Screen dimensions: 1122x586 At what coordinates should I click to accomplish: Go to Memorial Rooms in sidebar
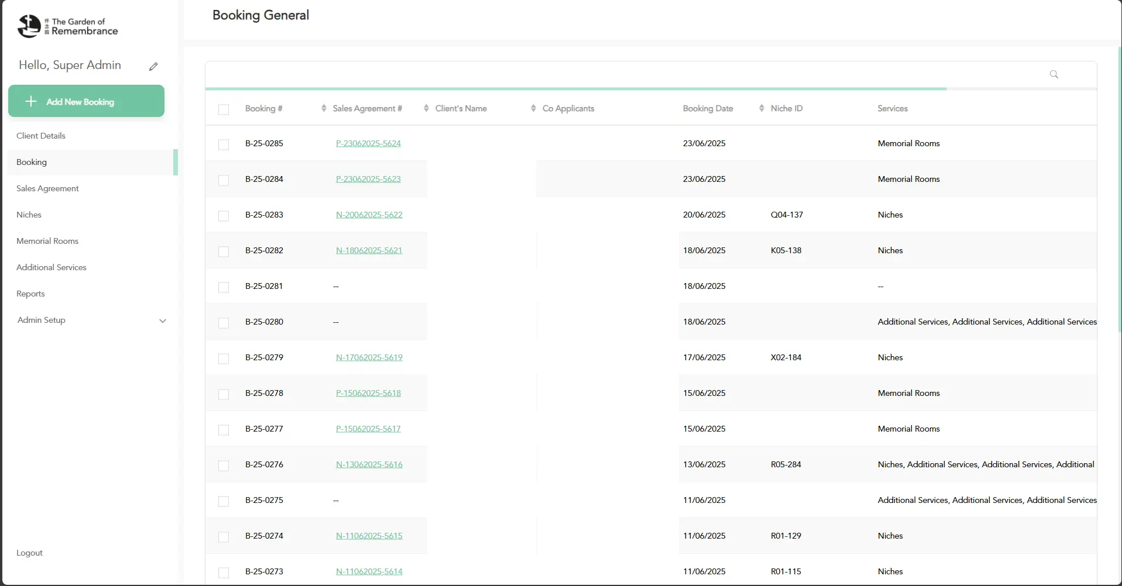[47, 241]
